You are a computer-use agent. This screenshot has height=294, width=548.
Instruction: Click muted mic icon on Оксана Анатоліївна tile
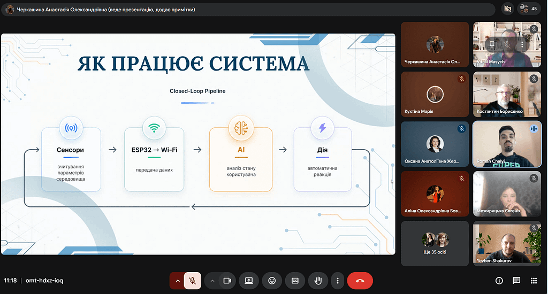click(462, 128)
